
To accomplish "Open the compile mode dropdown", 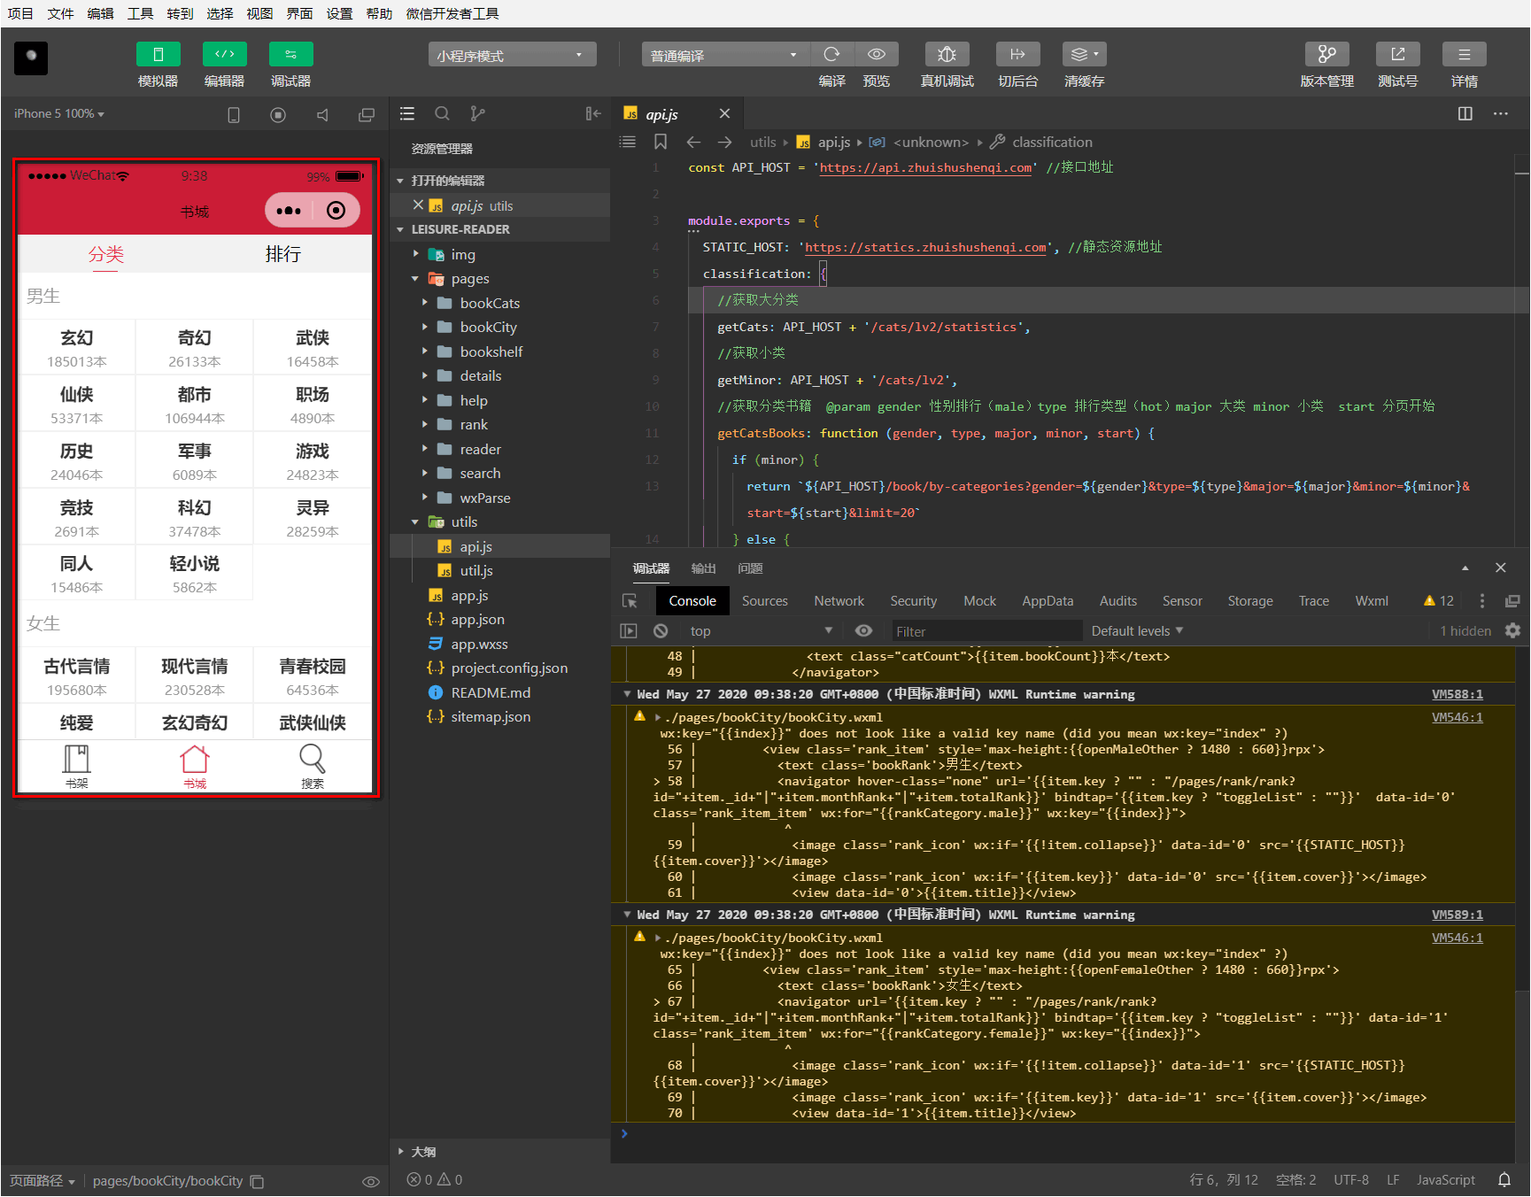I will [x=724, y=55].
